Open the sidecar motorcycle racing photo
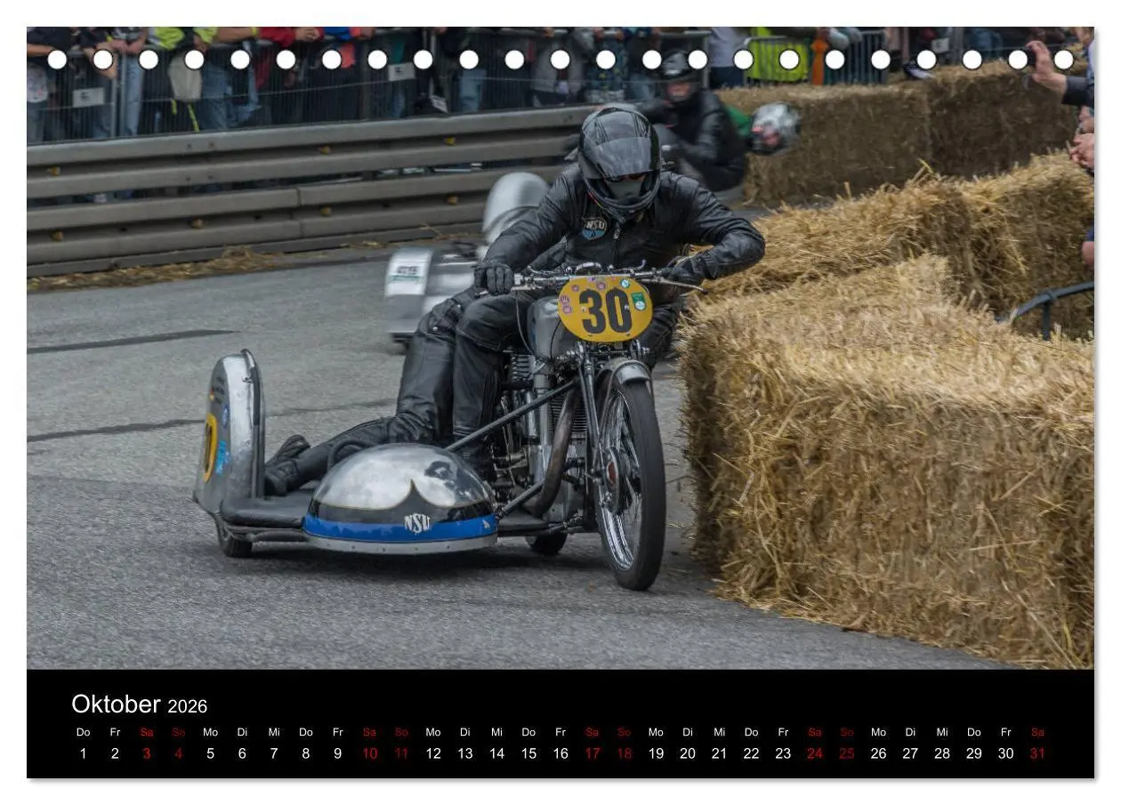Image resolution: width=1121 pixels, height=805 pixels. tap(560, 348)
